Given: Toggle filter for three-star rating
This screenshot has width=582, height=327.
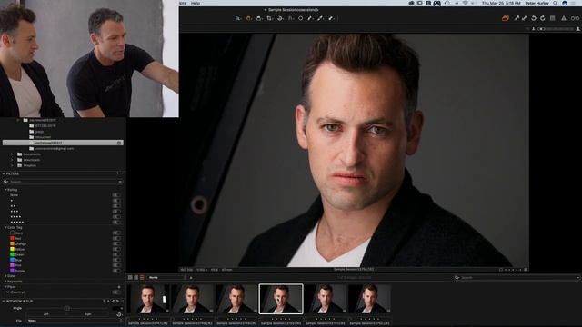Looking at the screenshot, I should [116, 212].
